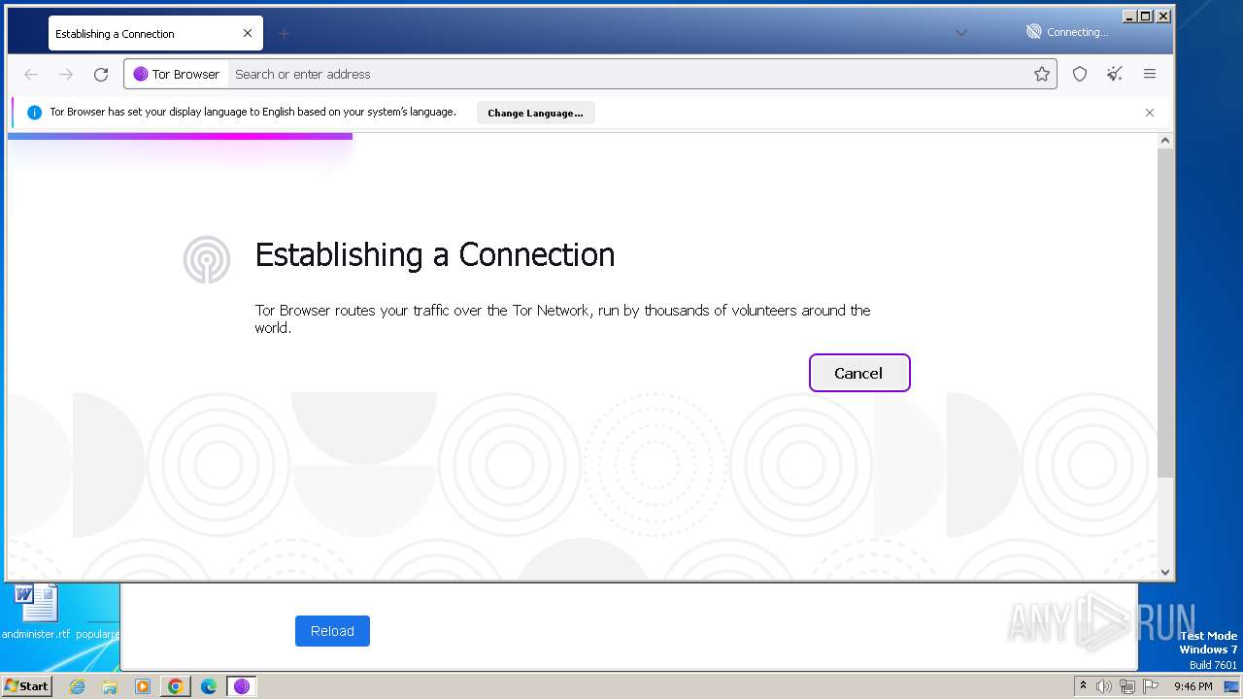Image resolution: width=1243 pixels, height=699 pixels.
Task: Open the volume speaker tray icon
Action: pos(1104,686)
